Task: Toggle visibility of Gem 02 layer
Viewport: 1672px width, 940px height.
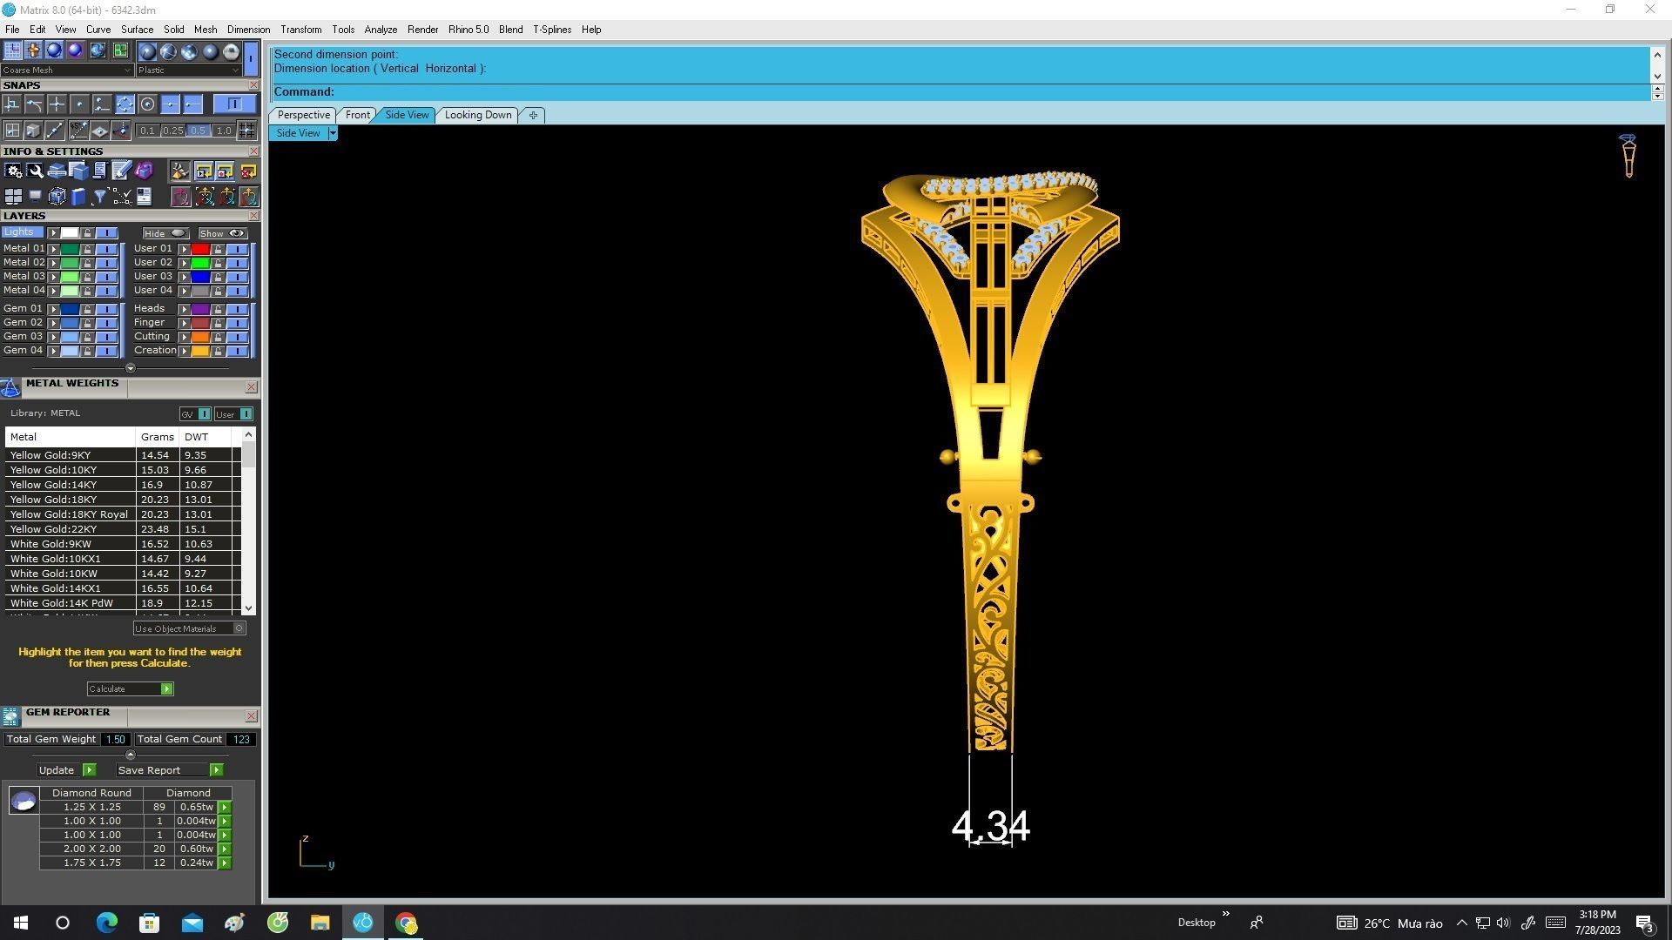Action: [106, 323]
